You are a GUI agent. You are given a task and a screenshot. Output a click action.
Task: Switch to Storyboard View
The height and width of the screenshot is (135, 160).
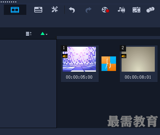click(15, 10)
